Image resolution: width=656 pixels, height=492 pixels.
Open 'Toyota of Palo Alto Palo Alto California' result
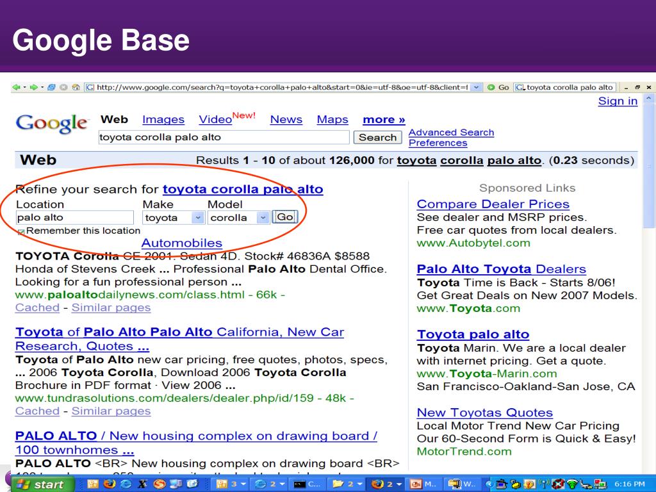(x=179, y=339)
